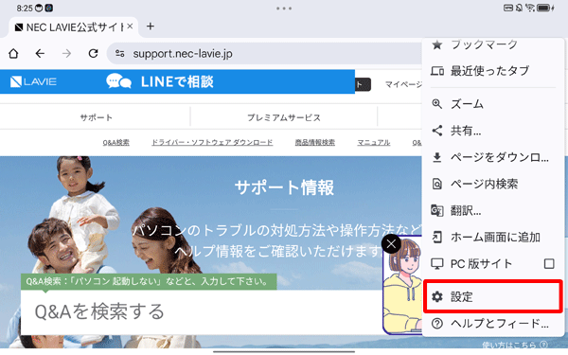The image size is (568, 355).
Task: Tap the recent tabs devices icon
Action: [437, 71]
